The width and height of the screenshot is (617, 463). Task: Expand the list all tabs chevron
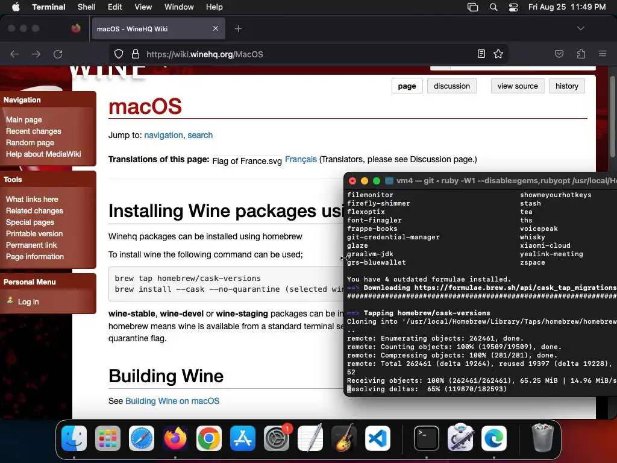(x=580, y=28)
